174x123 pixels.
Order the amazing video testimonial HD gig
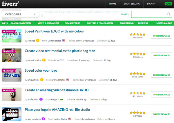[162, 94]
